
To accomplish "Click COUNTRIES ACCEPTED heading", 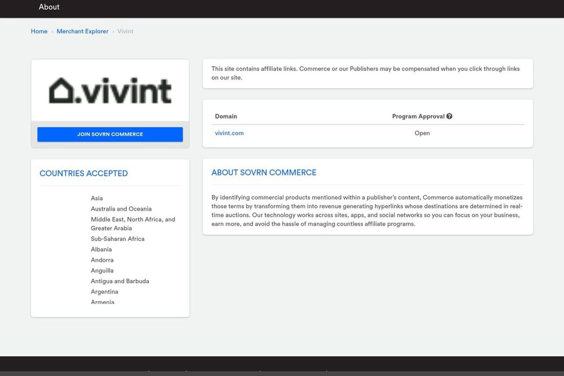I will click(x=83, y=173).
